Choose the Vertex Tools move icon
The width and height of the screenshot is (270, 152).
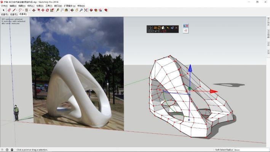pyautogui.click(x=155, y=28)
